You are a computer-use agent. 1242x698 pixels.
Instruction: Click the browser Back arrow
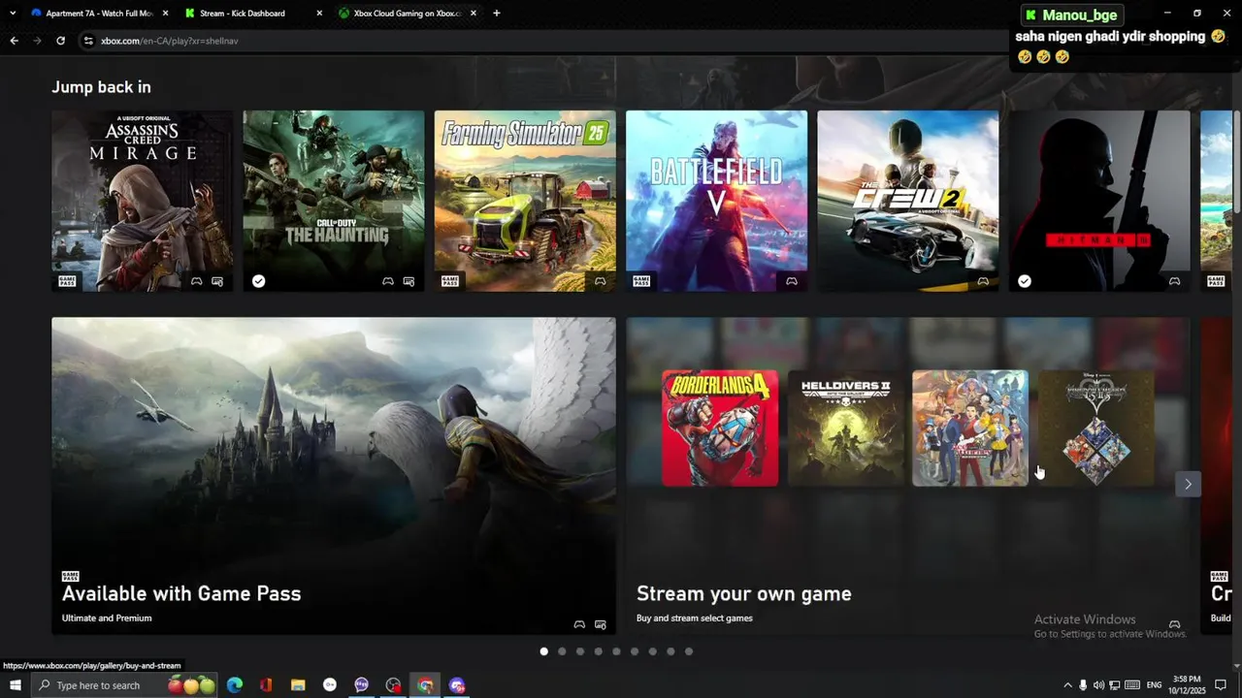tap(14, 41)
